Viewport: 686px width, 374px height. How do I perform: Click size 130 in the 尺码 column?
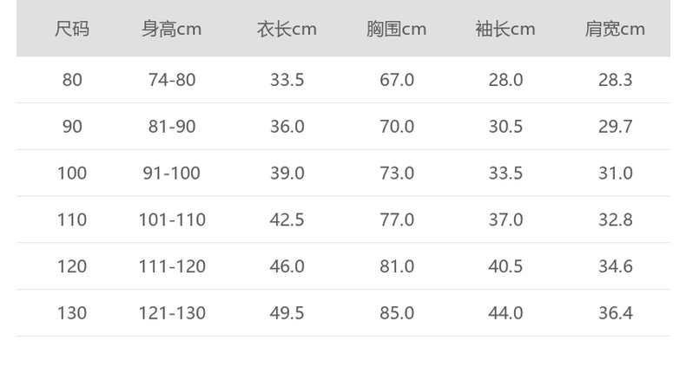[72, 313]
